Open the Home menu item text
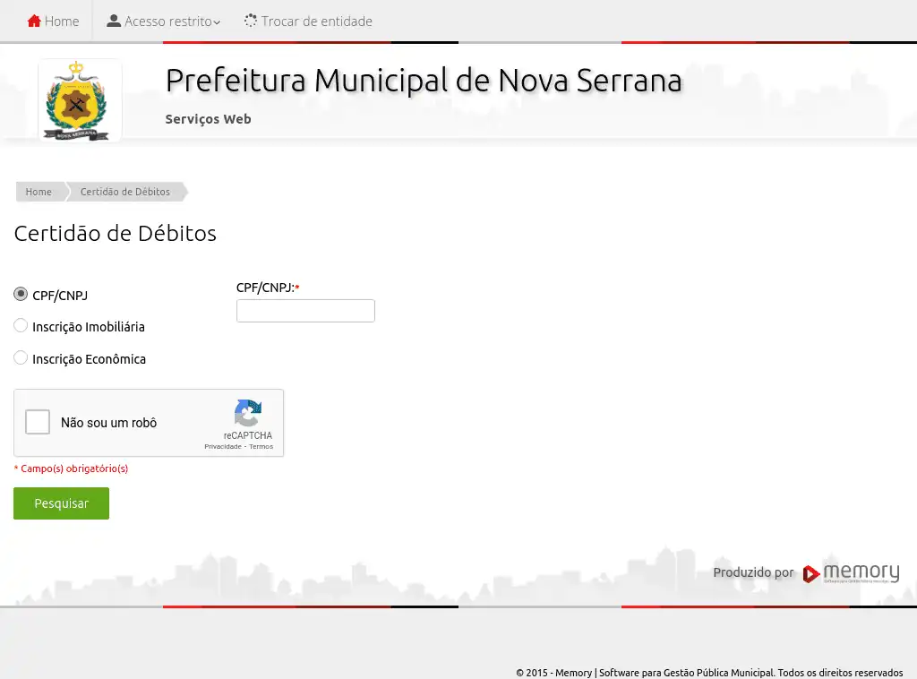The width and height of the screenshot is (917, 679). 62,21
